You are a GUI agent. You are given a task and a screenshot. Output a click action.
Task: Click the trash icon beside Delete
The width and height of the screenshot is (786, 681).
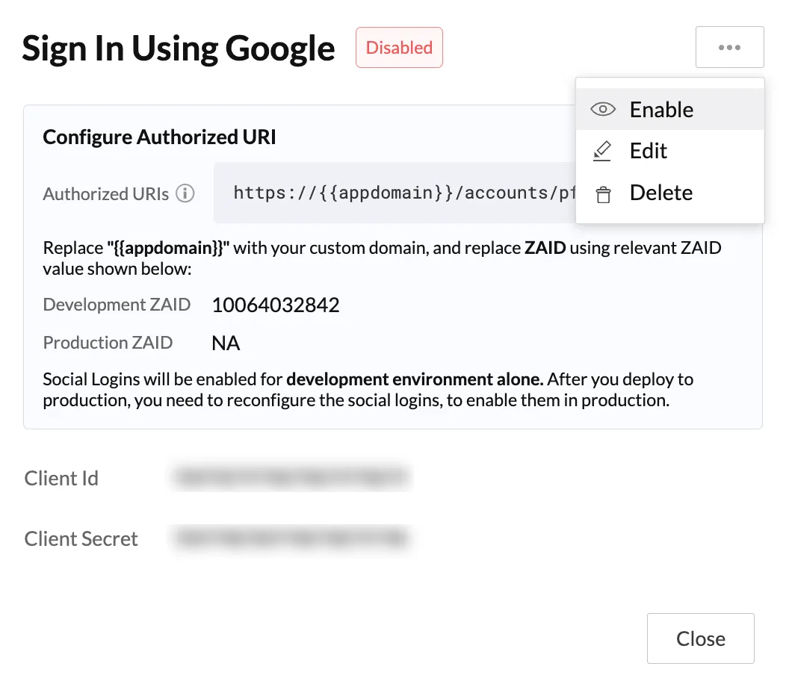tap(603, 194)
